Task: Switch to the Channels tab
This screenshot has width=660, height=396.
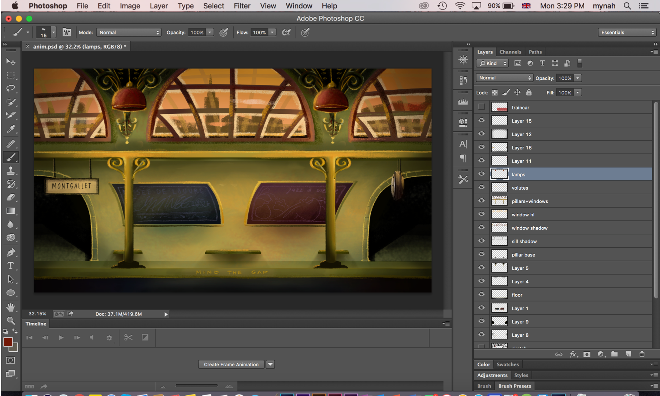Action: 510,52
